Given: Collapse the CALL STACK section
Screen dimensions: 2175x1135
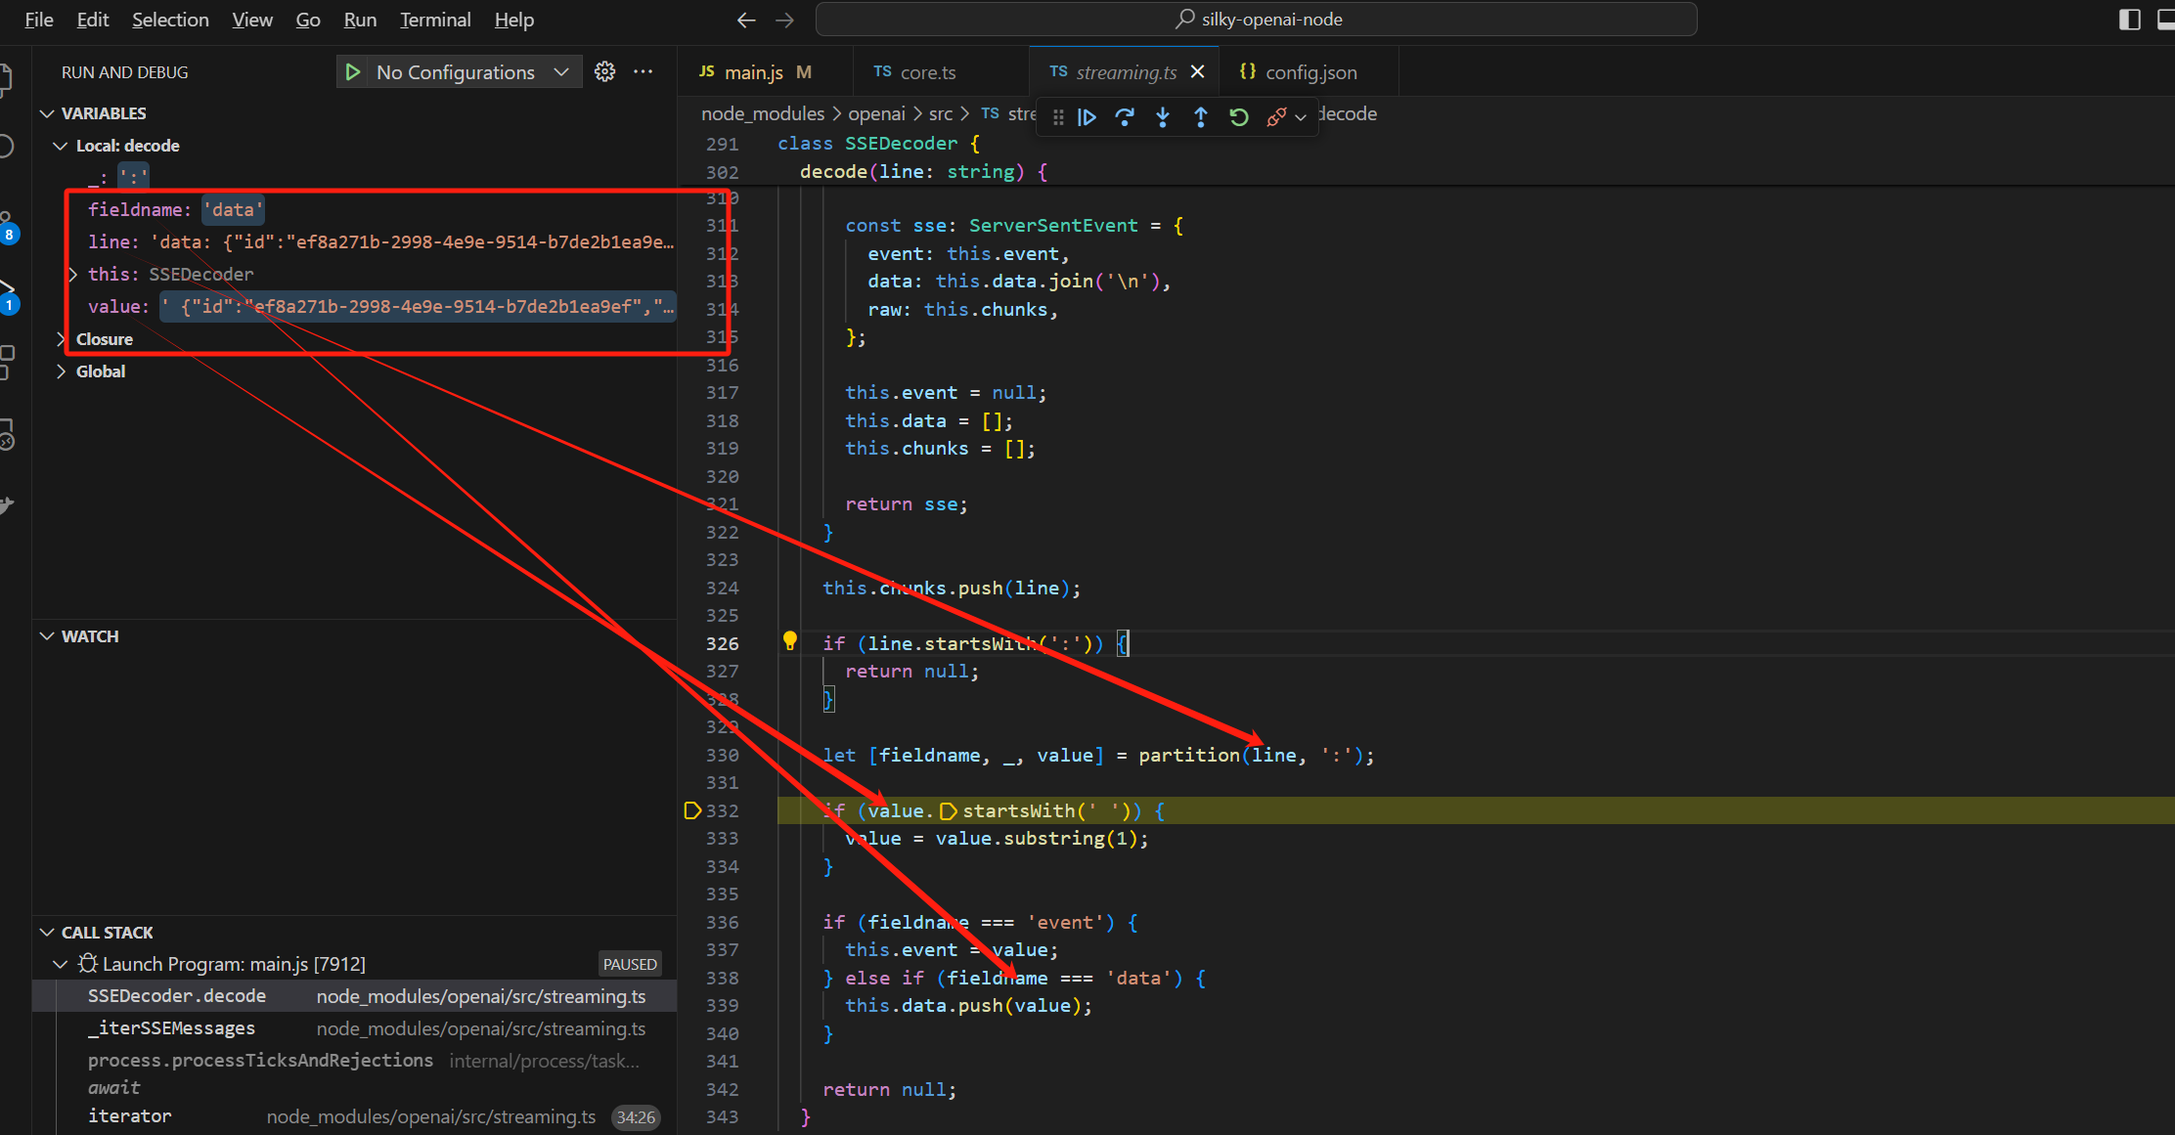Looking at the screenshot, I should tap(47, 933).
